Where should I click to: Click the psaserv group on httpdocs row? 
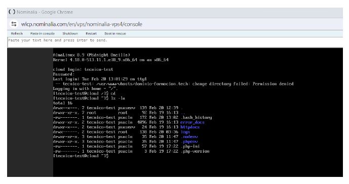(127, 127)
